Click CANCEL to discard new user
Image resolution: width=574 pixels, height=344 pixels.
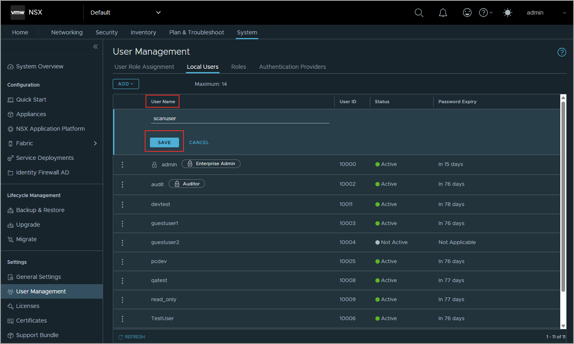pyautogui.click(x=199, y=142)
